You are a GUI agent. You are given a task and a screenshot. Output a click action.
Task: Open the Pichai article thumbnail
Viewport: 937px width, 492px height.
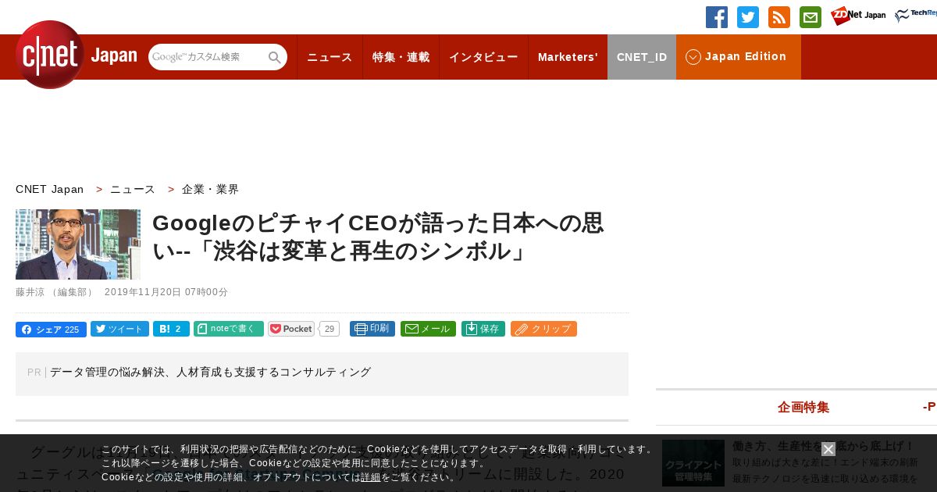pos(78,244)
